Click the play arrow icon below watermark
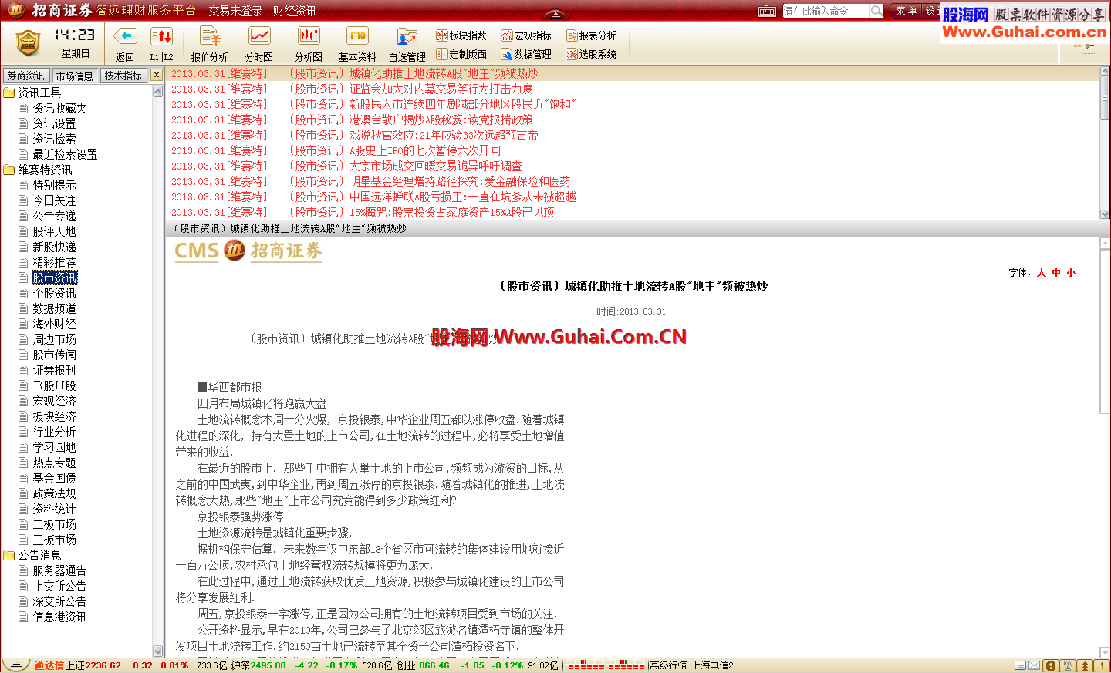 [x=1089, y=47]
